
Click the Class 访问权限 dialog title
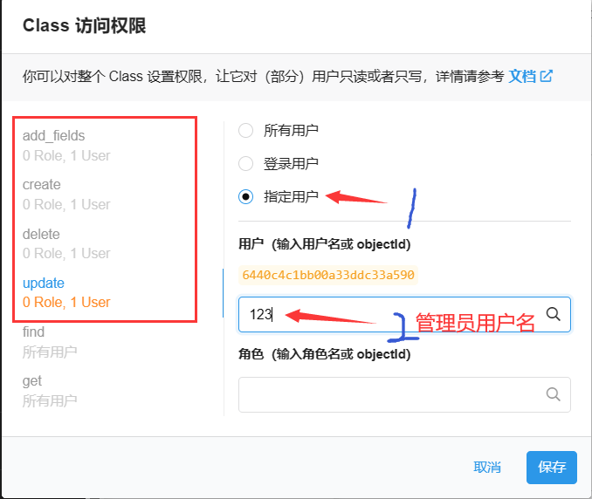(84, 25)
